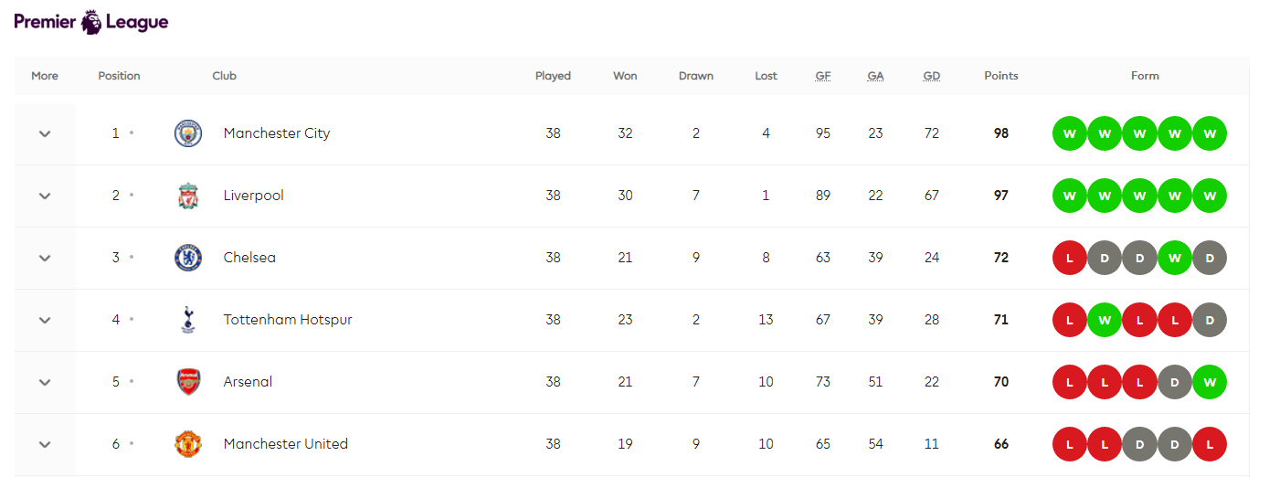Click the Premier League logo
The width and height of the screenshot is (1269, 477).
point(91,22)
